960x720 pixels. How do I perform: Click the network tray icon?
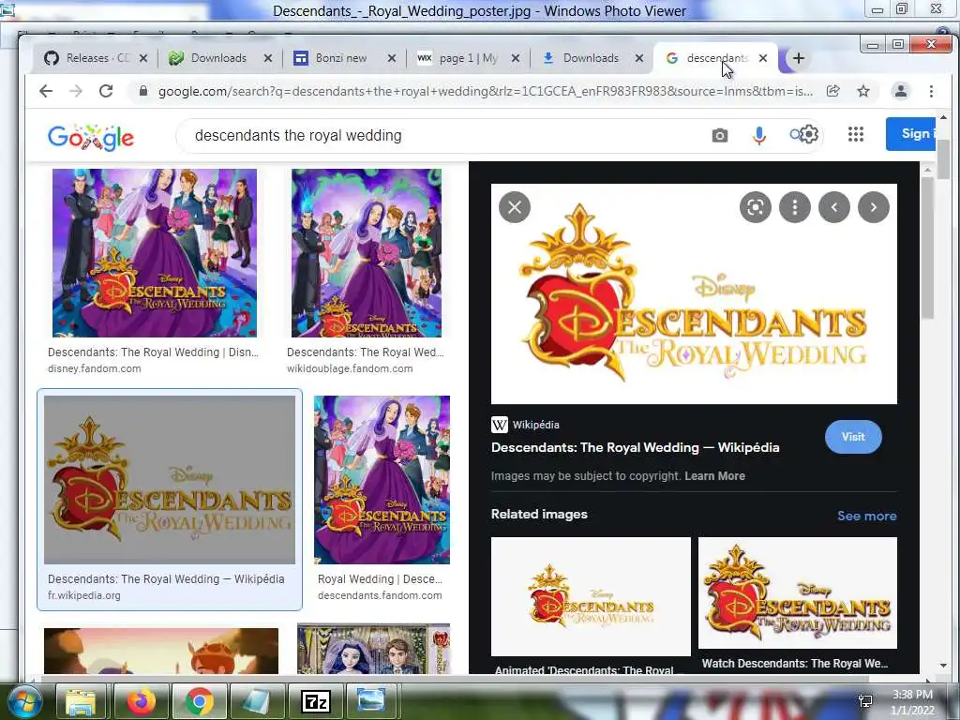pos(865,701)
